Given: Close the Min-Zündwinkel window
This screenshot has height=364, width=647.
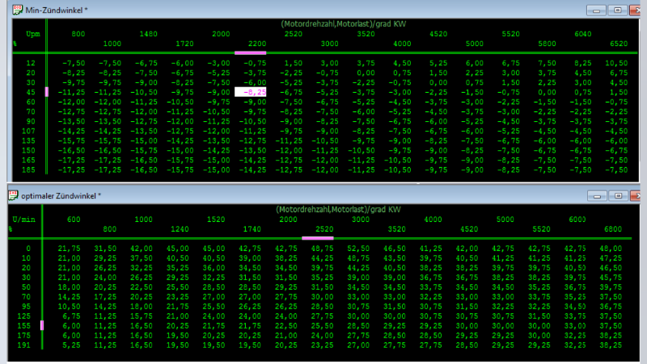Looking at the screenshot, I should coord(636,10).
